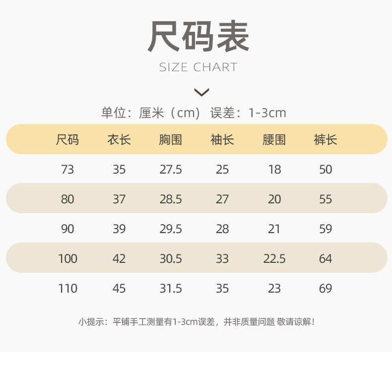Click the 腰围 column header
392x365 pixels.
[274, 140]
